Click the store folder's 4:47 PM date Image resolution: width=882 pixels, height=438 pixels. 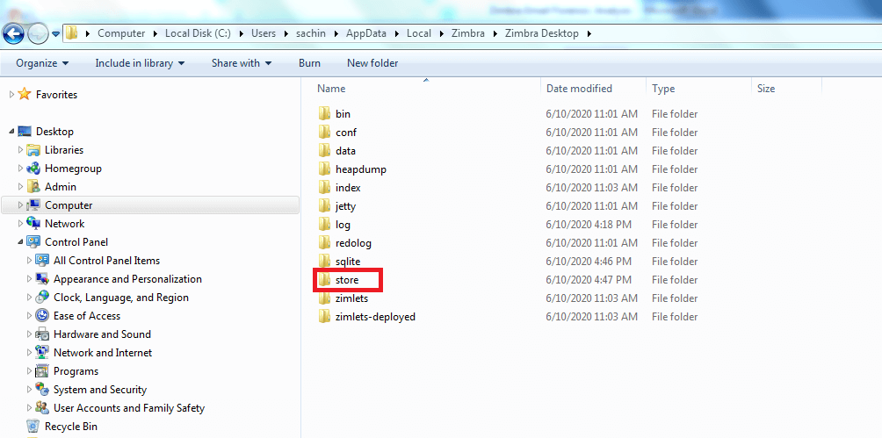coord(589,279)
